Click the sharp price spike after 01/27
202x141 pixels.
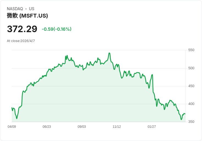[152, 75]
